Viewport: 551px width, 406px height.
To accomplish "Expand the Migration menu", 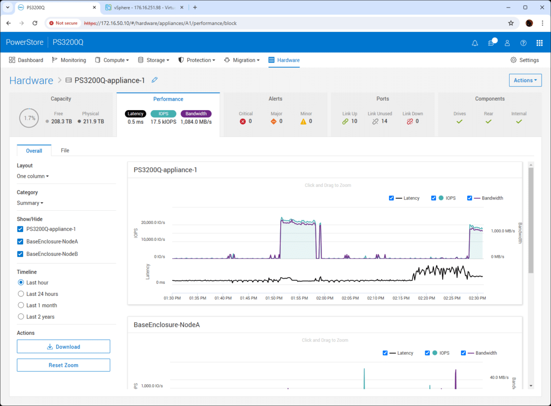I will pos(242,60).
